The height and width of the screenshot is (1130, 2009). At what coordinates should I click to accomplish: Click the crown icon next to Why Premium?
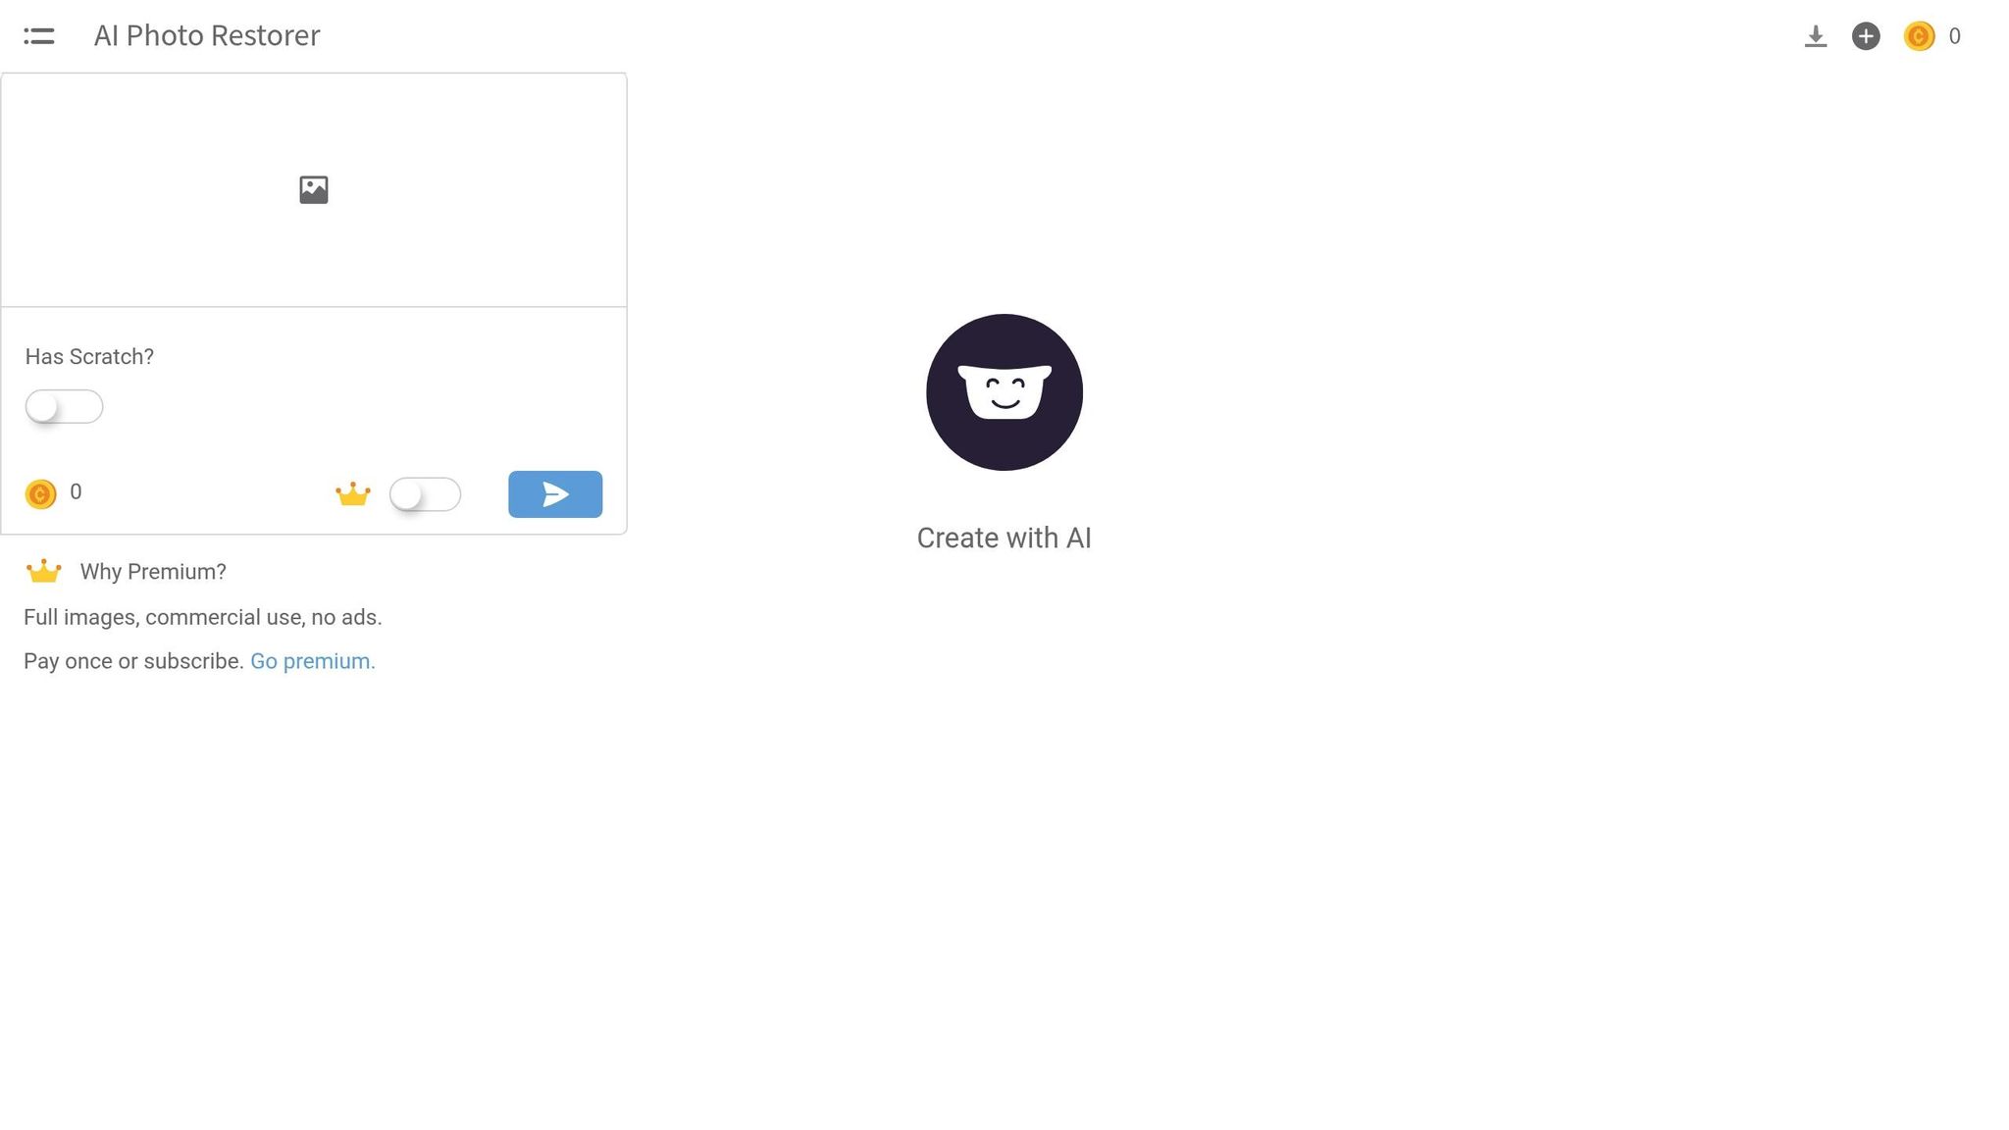point(44,571)
